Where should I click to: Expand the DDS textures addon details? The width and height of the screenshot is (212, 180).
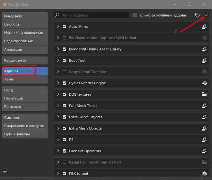tap(58, 94)
